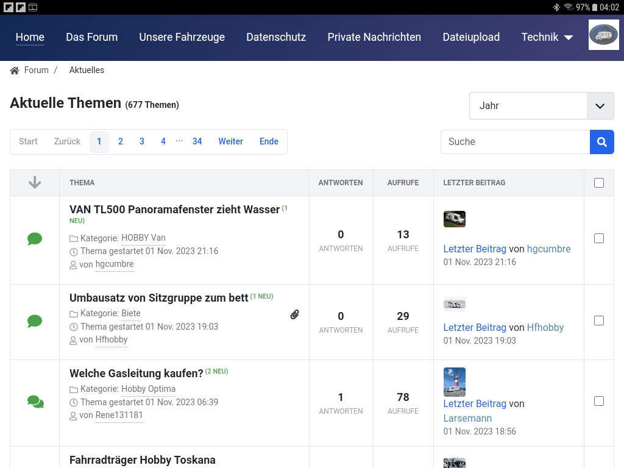Open the Jahr time filter dropdown
This screenshot has height=468, width=624.
tap(541, 106)
